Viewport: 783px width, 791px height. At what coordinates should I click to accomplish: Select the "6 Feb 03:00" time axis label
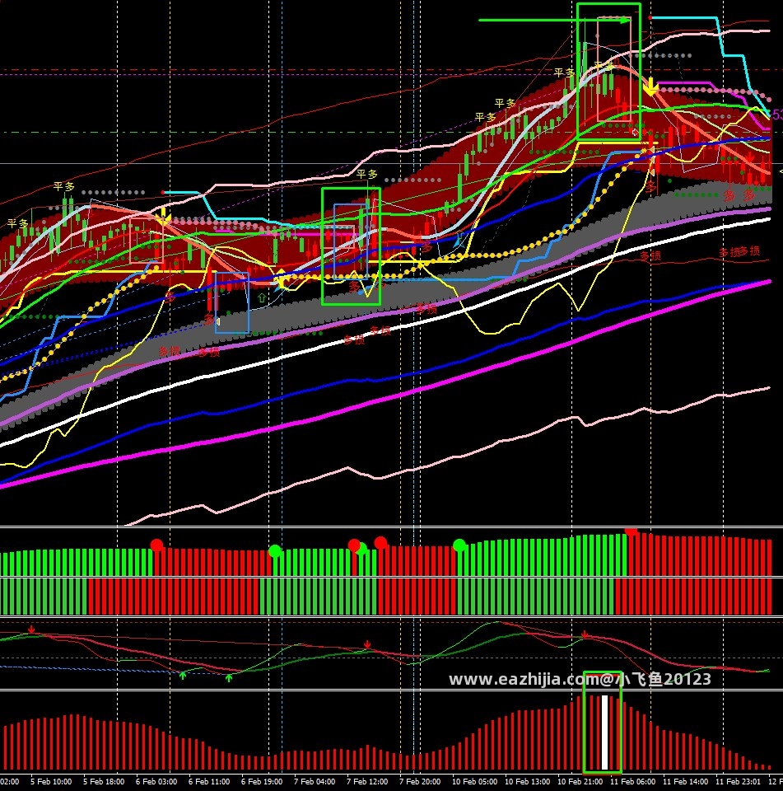(156, 781)
